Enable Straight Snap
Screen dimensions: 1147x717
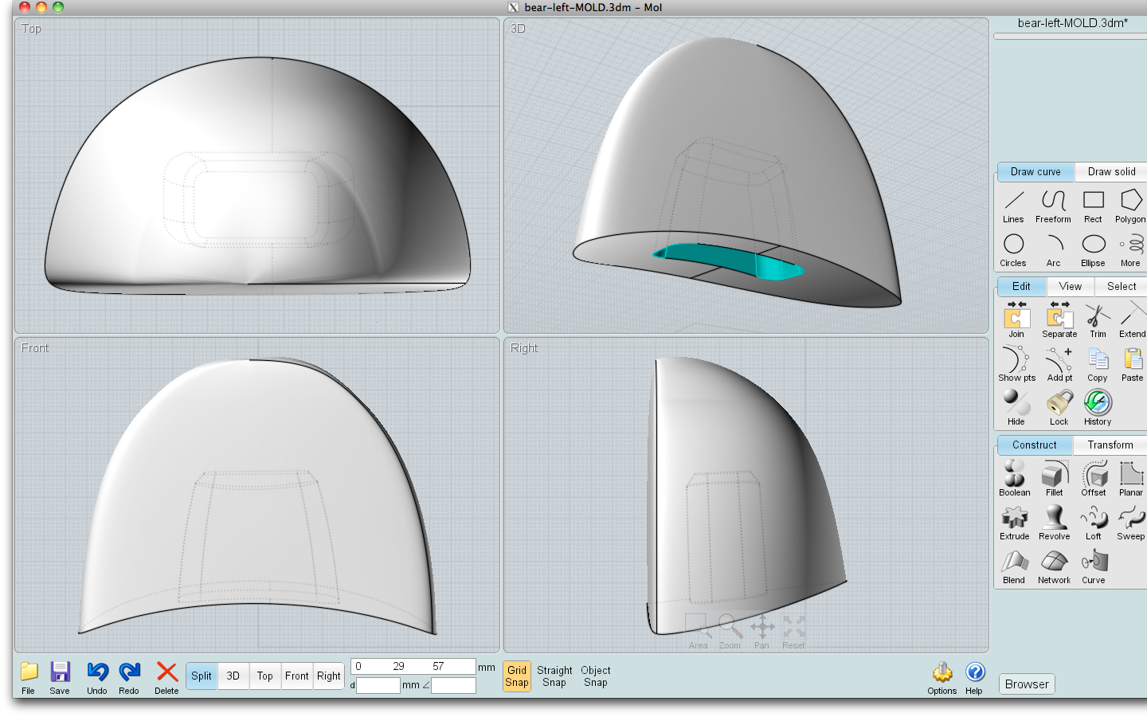coord(554,676)
